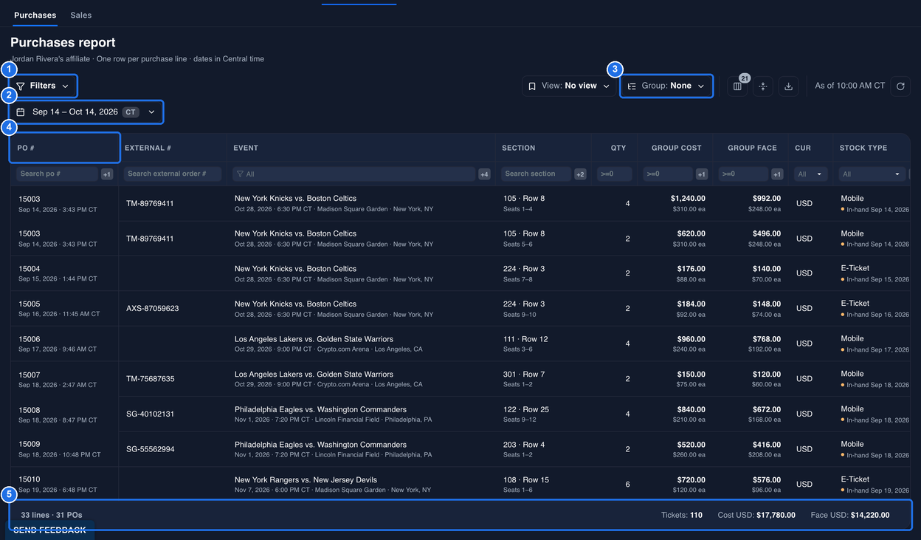Open the Sep 14 – Oct 14 date range picker
The height and width of the screenshot is (540, 921).
(x=86, y=112)
